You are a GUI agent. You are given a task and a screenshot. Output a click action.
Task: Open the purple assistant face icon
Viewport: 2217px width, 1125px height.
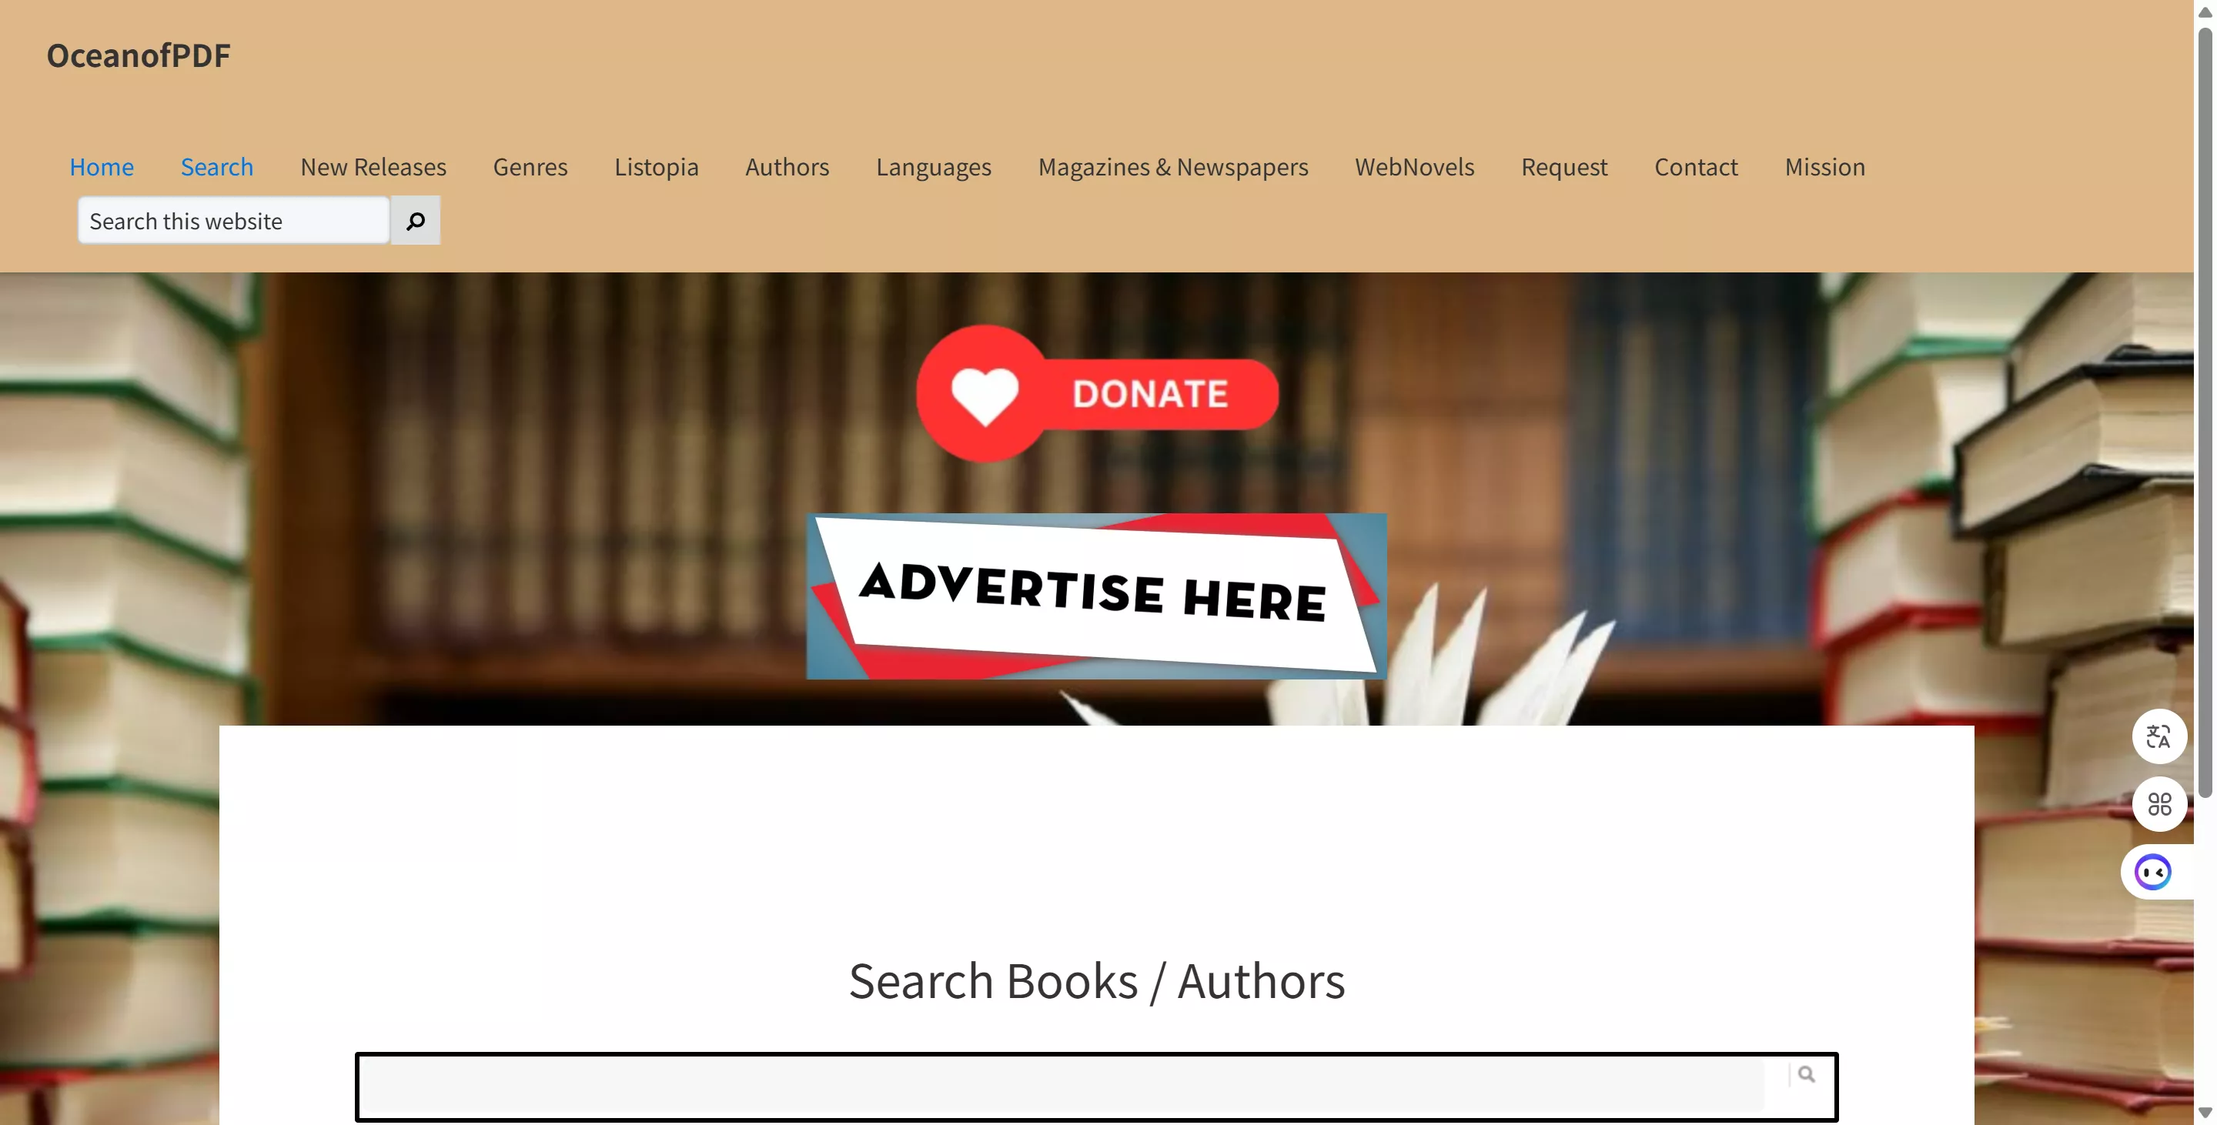(2153, 872)
